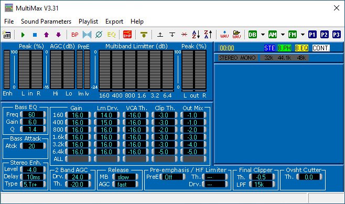Sort playlist ascending A-Z icon
The image size is (345, 204).
point(196,35)
